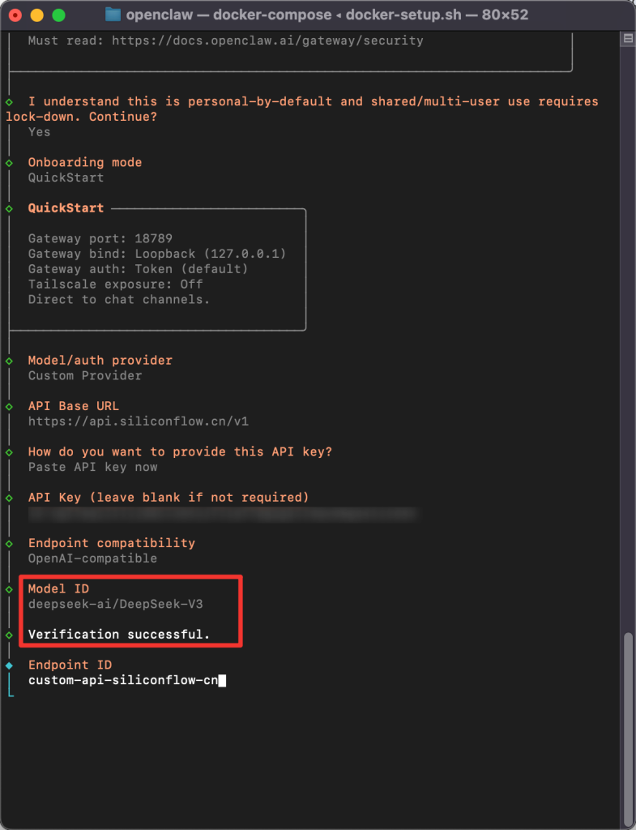Click the split pane icon above the scrollbar
Image resolution: width=636 pixels, height=830 pixels.
point(628,38)
